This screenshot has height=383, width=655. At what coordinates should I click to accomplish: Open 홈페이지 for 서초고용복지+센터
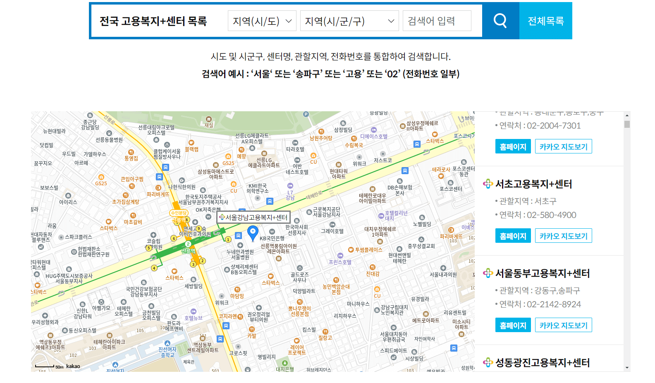point(513,236)
